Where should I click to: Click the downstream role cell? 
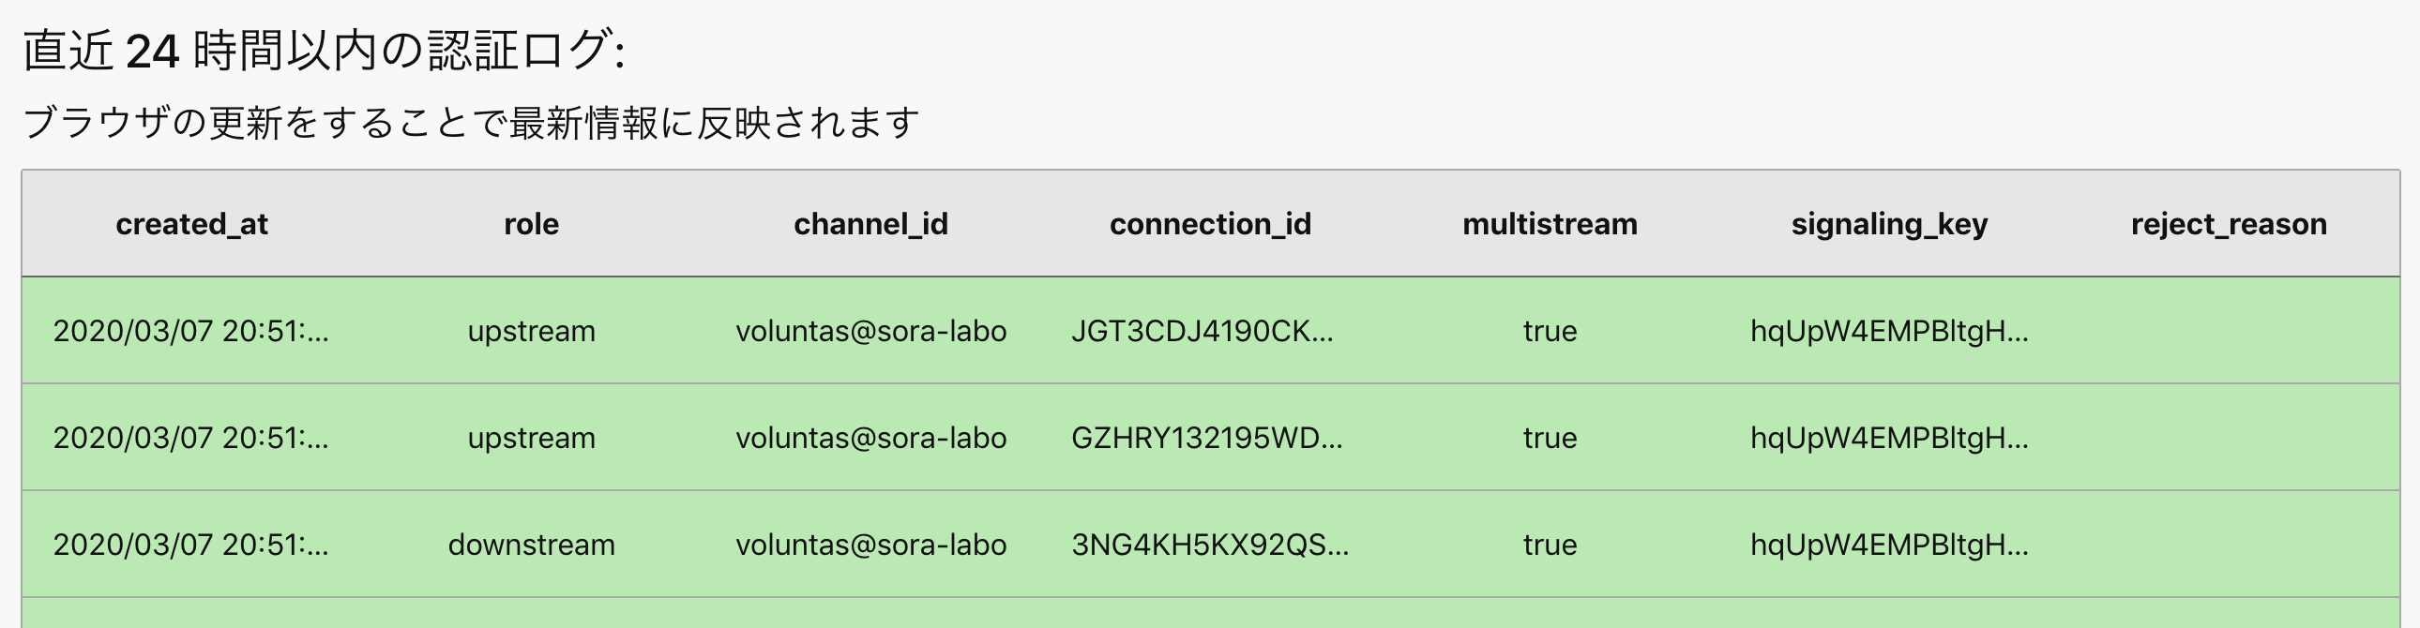tap(532, 546)
